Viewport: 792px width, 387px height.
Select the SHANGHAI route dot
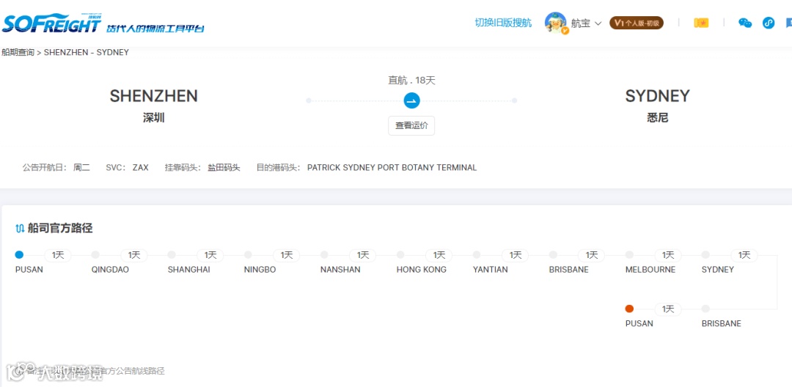(x=172, y=255)
